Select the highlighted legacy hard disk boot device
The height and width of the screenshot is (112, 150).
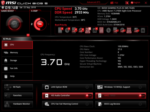click(101, 30)
